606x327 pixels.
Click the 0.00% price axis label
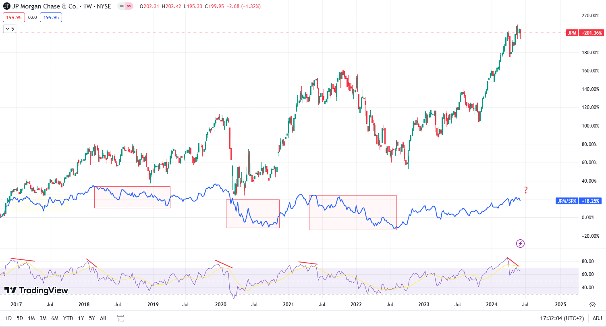pos(588,218)
